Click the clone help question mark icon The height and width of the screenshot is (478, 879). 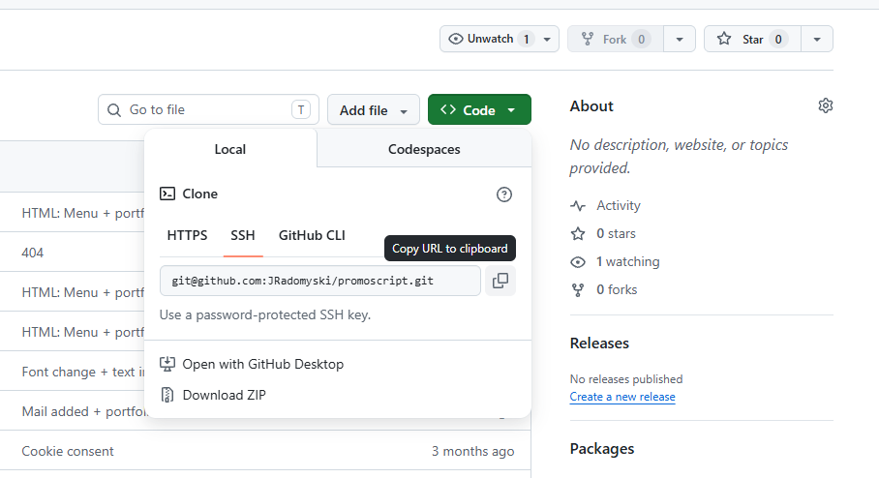point(504,194)
